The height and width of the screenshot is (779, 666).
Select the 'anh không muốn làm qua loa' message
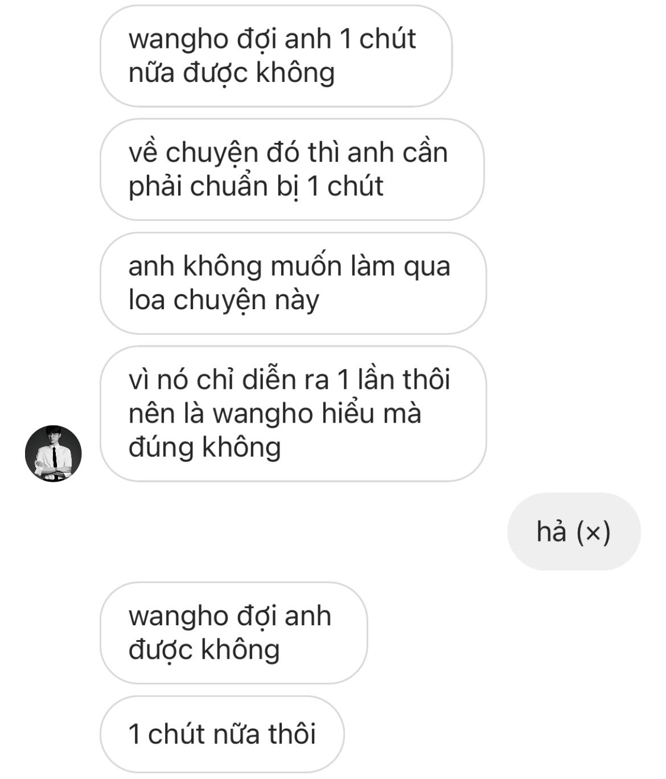pos(293,283)
